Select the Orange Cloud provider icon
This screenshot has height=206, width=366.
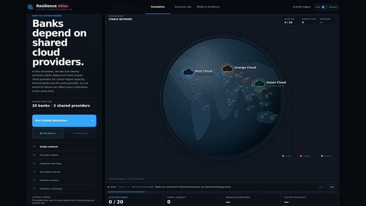pos(228,68)
